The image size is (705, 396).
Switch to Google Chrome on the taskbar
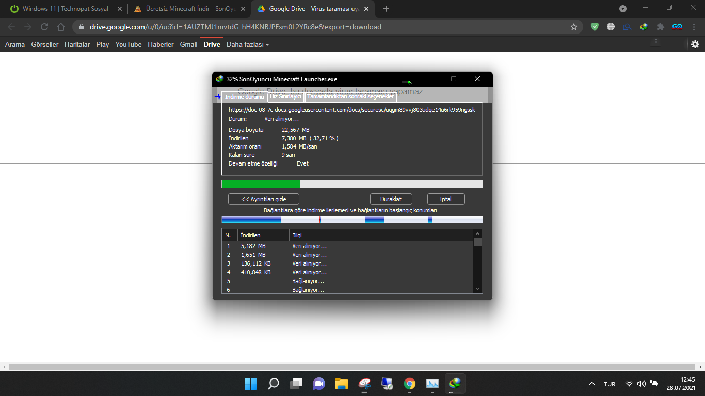410,384
